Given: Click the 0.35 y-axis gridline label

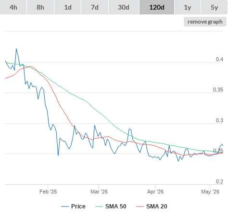Looking at the screenshot, I should click(x=218, y=90).
